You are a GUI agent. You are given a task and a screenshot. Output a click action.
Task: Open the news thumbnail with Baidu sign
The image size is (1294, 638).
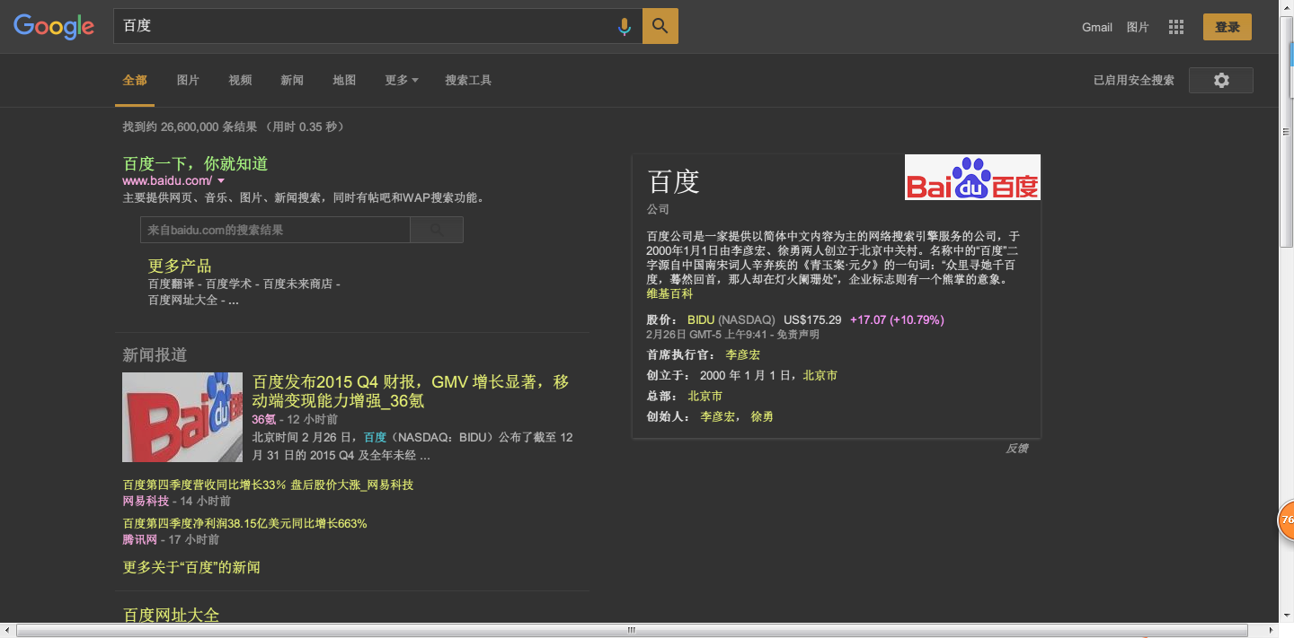pos(182,417)
